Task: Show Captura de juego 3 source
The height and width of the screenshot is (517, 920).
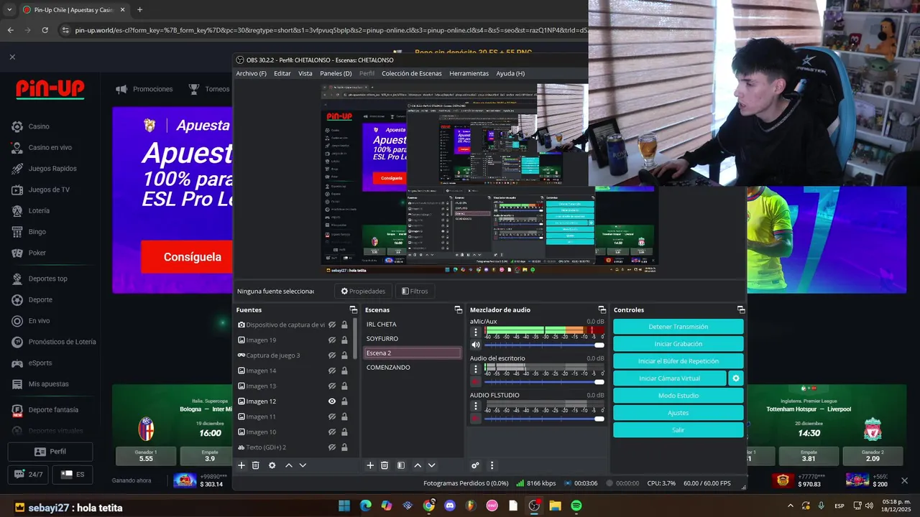Action: pyautogui.click(x=332, y=355)
